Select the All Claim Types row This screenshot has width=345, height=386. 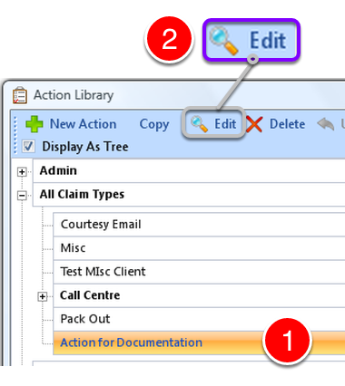click(x=189, y=195)
